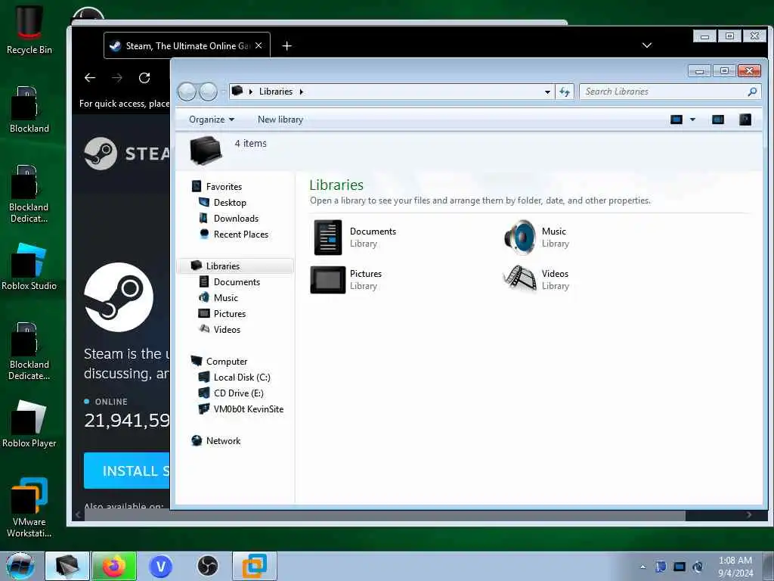Image resolution: width=774 pixels, height=581 pixels.
Task: Select Network in the navigation pane
Action: tap(223, 441)
